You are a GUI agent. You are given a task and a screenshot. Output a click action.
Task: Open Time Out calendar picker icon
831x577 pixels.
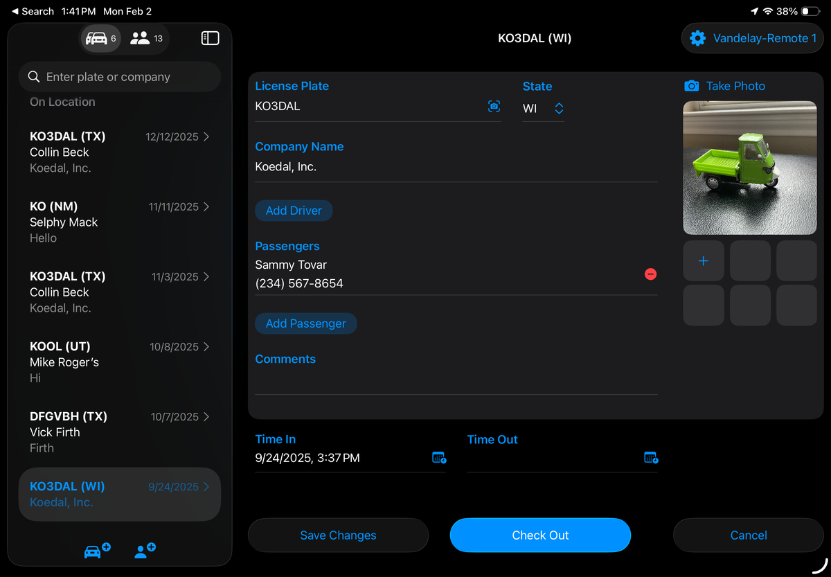[x=651, y=458]
